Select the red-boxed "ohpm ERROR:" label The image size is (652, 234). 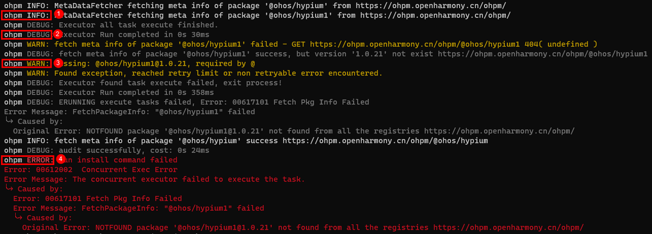point(29,160)
